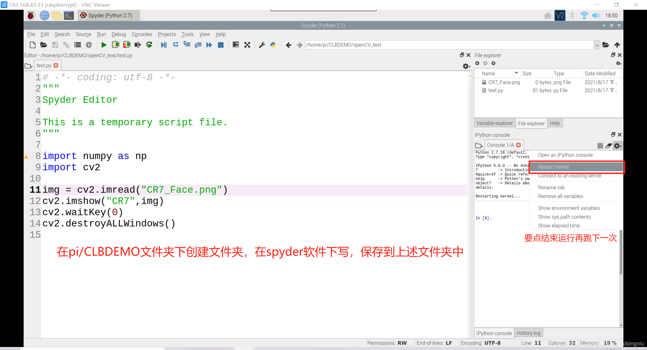The height and width of the screenshot is (350, 647).
Task: Close the Console 1/A tab
Action: (x=519, y=145)
